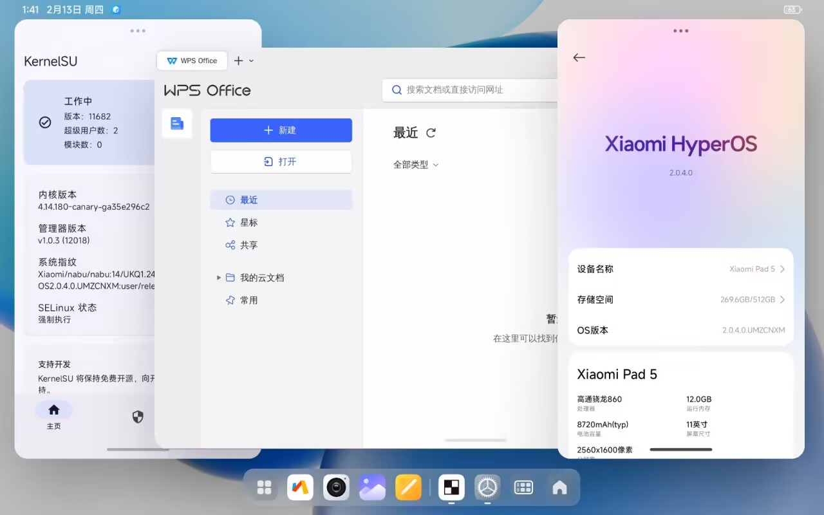
Task: Open the 存储空间 row chevron
Action: click(782, 299)
